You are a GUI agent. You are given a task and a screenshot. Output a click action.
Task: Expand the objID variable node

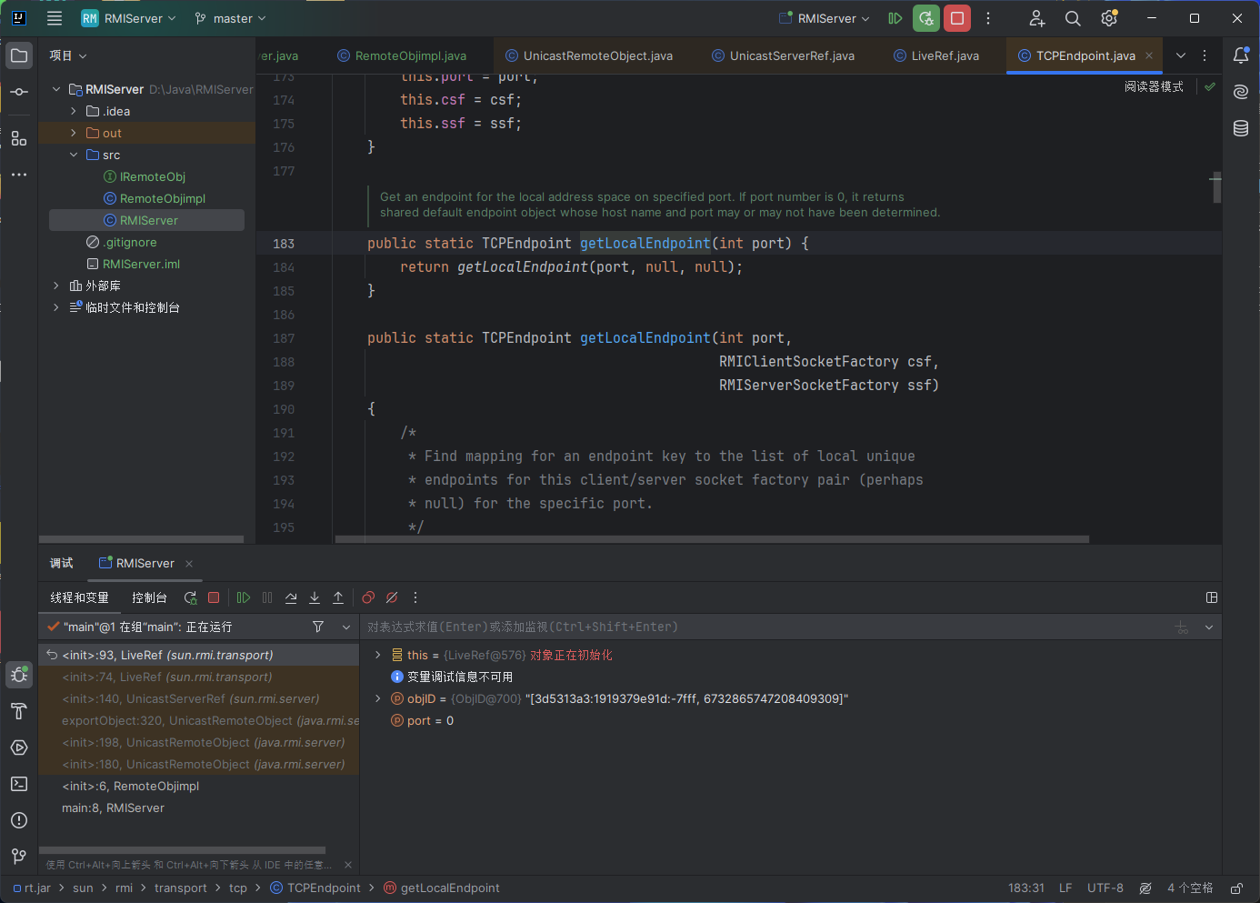pyautogui.click(x=378, y=698)
